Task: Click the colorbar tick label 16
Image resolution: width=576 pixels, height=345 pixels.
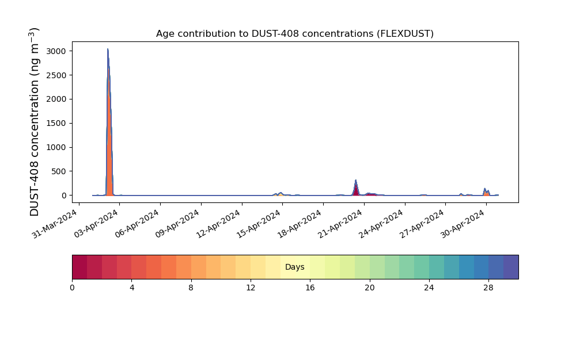Action: 310,288
